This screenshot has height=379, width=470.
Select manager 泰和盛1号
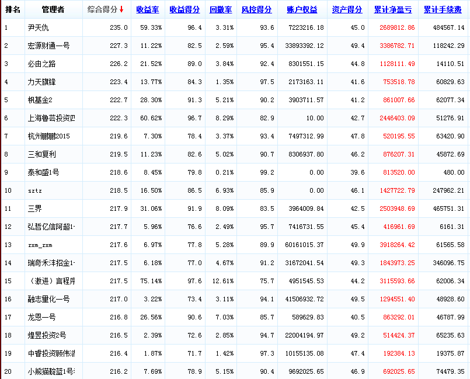click(x=43, y=172)
